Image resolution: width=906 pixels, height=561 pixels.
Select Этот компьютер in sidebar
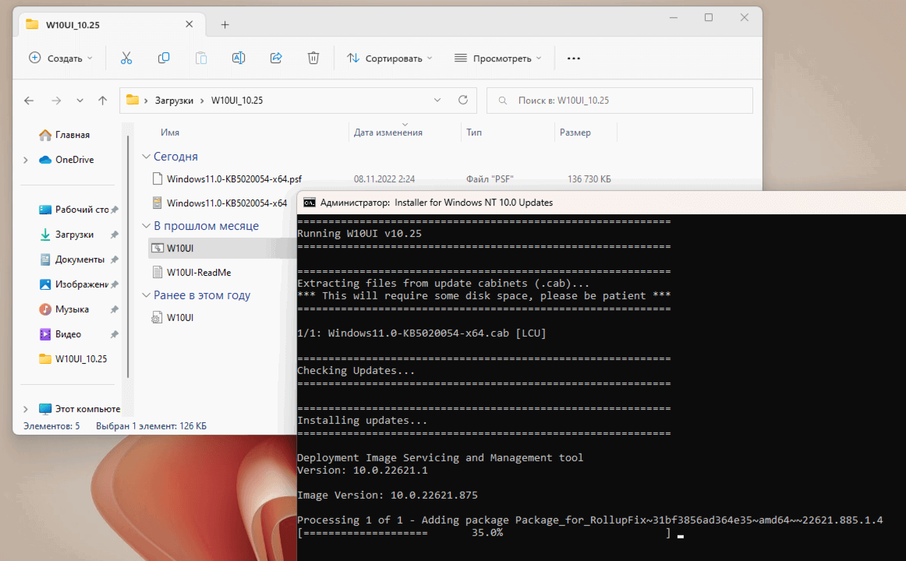click(x=80, y=409)
